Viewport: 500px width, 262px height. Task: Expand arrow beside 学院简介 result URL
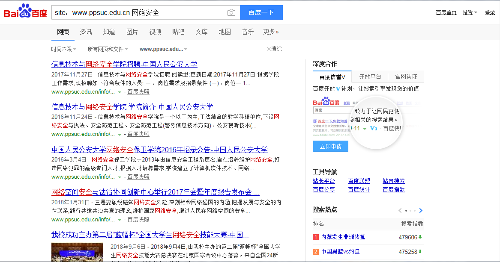[120, 135]
